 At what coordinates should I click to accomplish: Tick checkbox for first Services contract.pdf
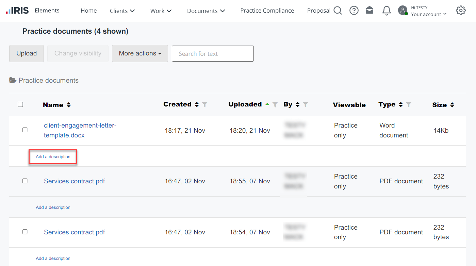[x=25, y=181]
